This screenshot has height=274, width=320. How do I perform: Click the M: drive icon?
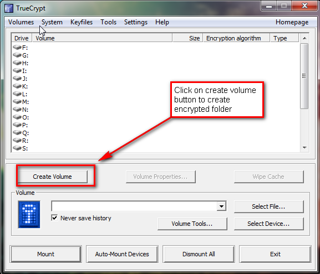[17, 102]
